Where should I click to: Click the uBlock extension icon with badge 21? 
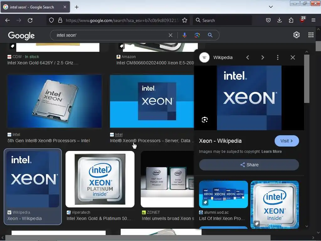[303, 20]
